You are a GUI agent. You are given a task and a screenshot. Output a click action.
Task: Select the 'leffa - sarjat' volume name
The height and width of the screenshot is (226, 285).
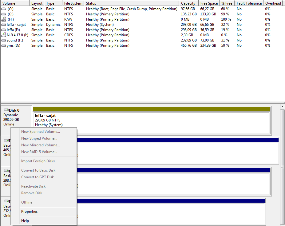(16, 25)
